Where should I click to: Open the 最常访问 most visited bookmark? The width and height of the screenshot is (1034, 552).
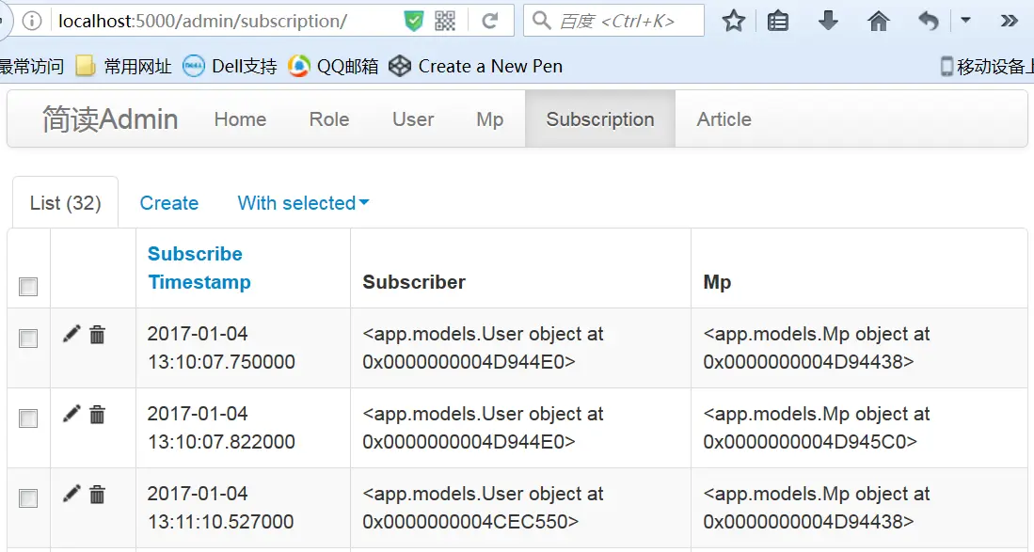coord(31,66)
